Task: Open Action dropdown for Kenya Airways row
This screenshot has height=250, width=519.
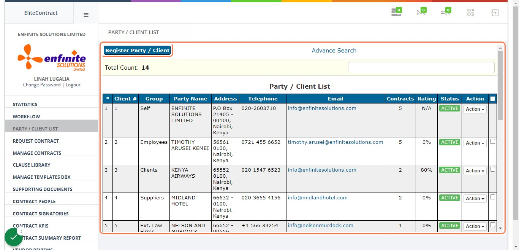Action: (475, 171)
